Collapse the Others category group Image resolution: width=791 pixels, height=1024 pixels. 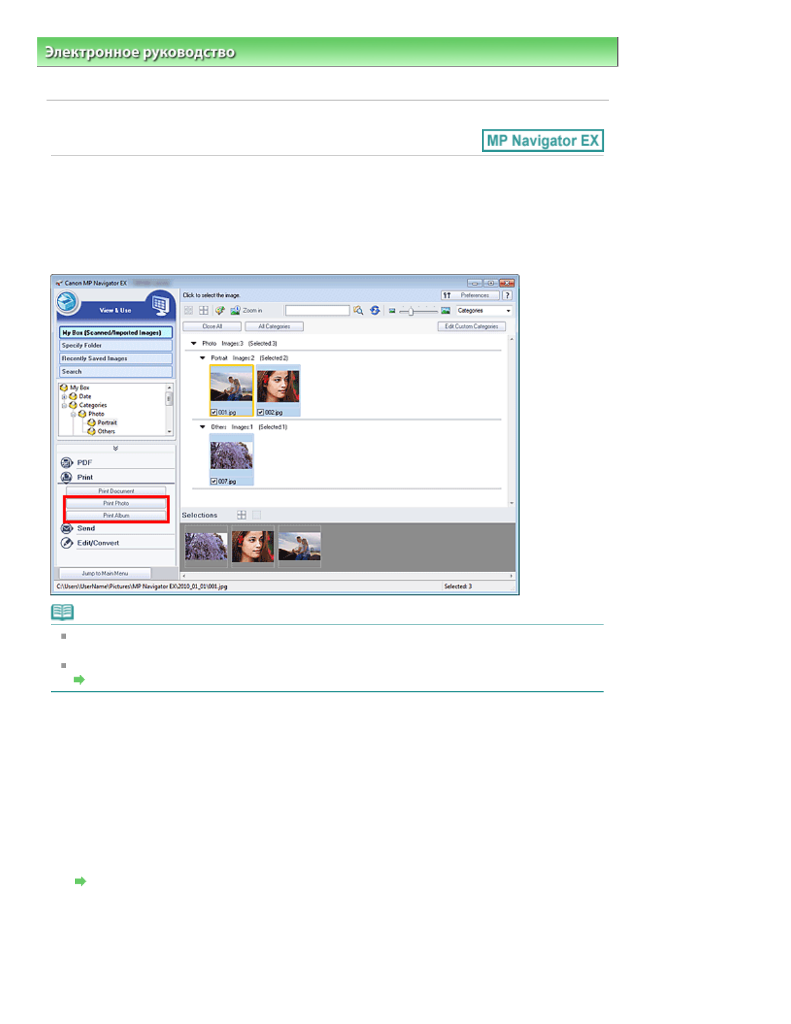[x=202, y=427]
